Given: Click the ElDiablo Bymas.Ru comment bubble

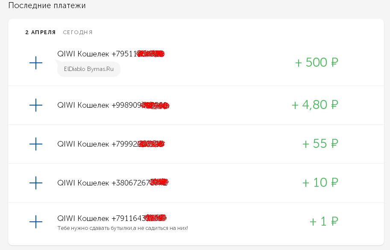Looking at the screenshot, I should (x=89, y=69).
